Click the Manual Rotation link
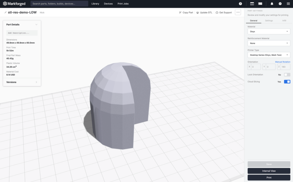The image size is (293, 182). pyautogui.click(x=282, y=62)
